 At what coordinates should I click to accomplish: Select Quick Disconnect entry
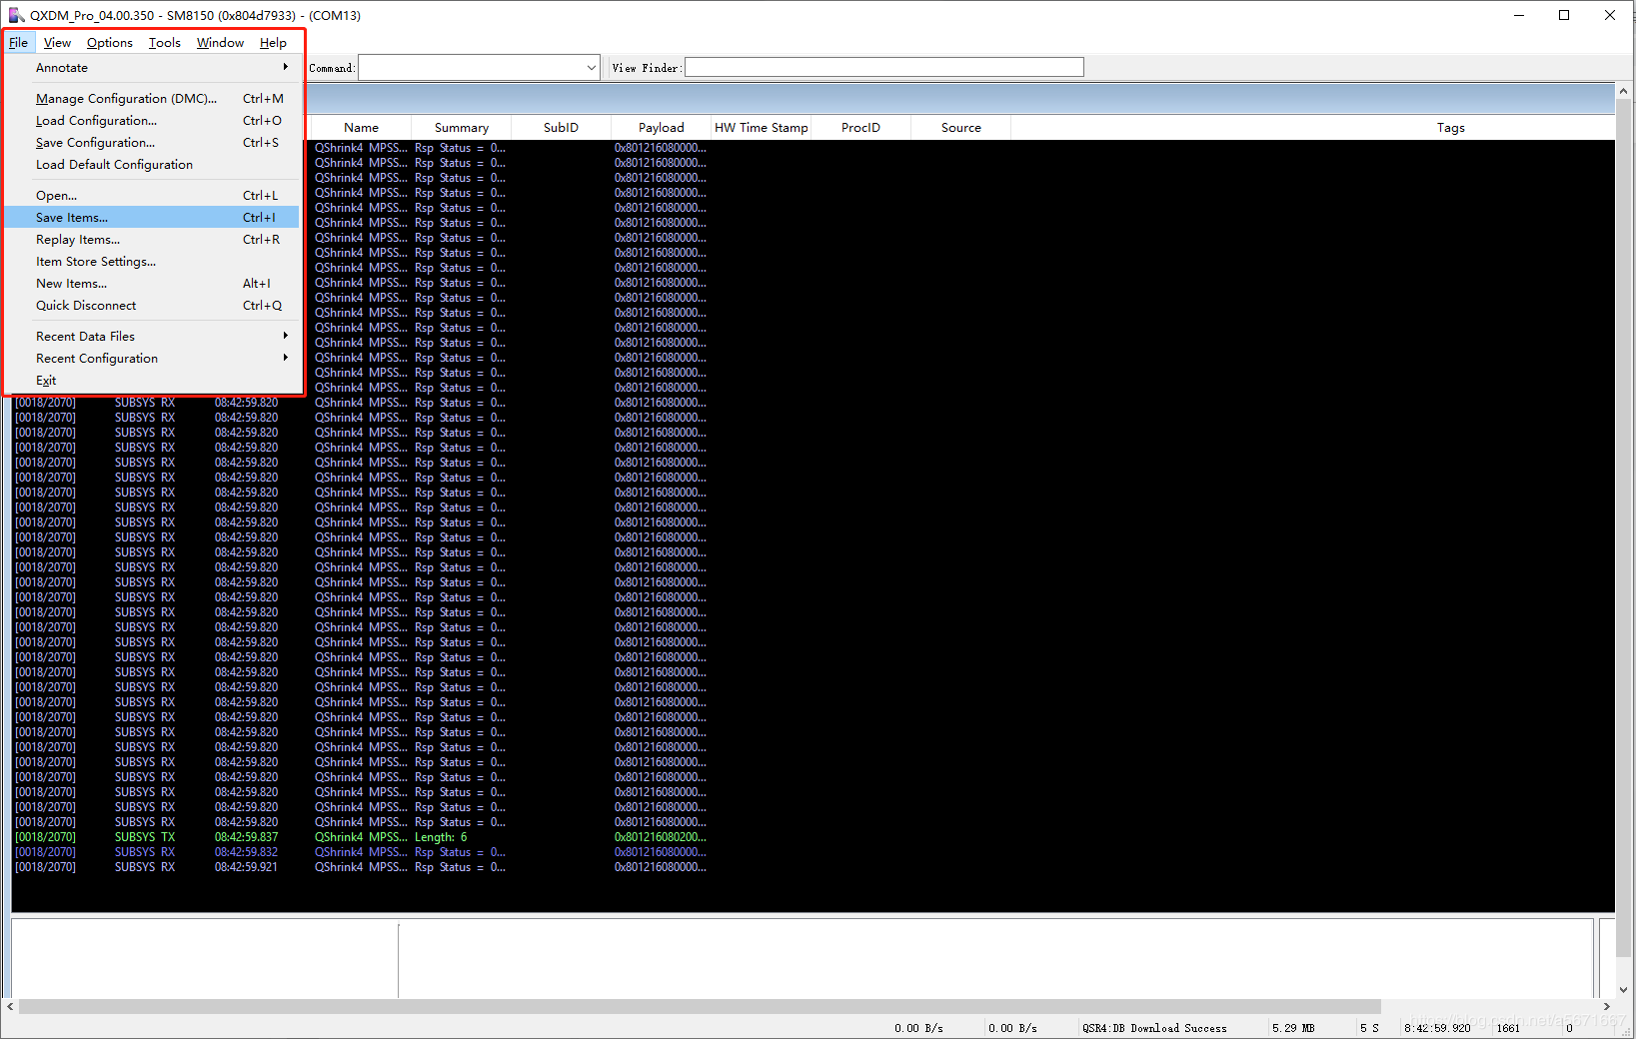(x=152, y=306)
